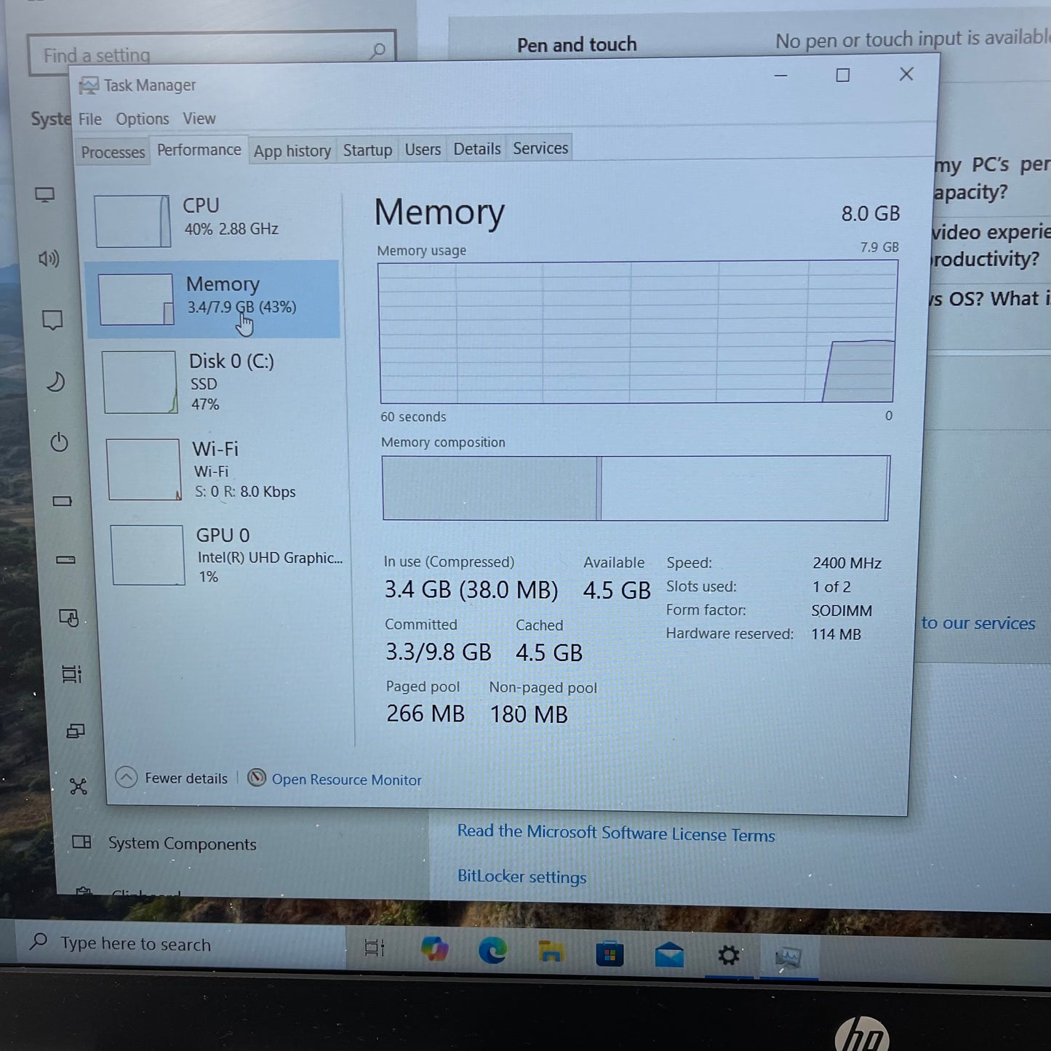Click the notifications speech-bubble icon in sidebar

click(52, 320)
